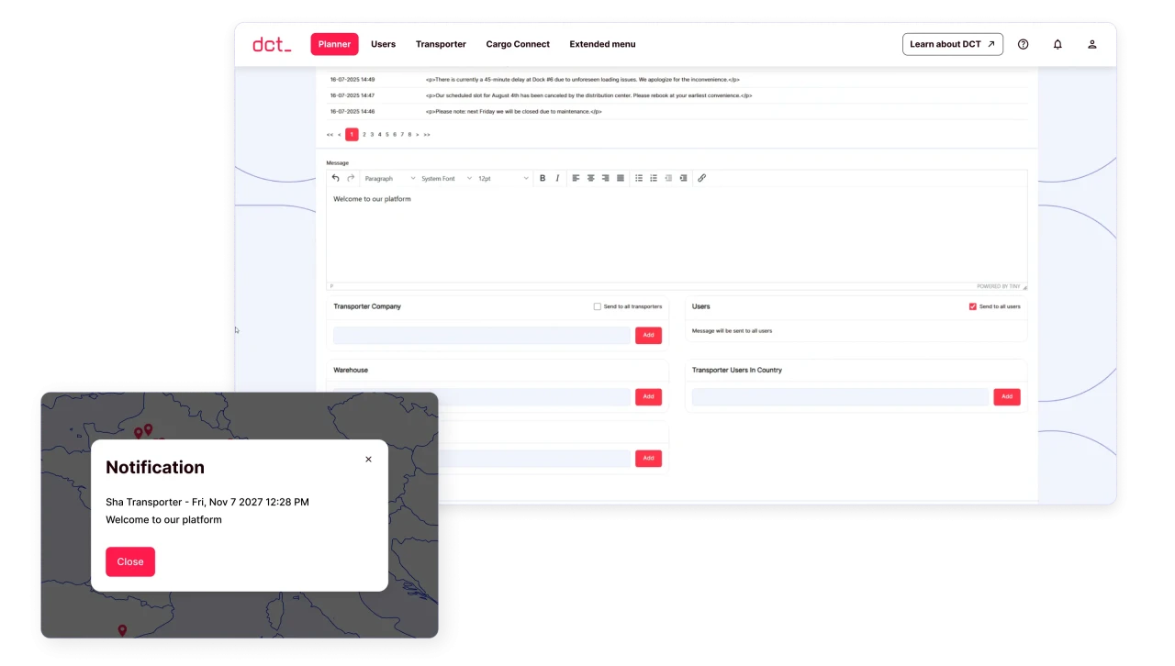The height and width of the screenshot is (666, 1175).
Task: Expand the Paragraph style dropdown
Action: (389, 178)
